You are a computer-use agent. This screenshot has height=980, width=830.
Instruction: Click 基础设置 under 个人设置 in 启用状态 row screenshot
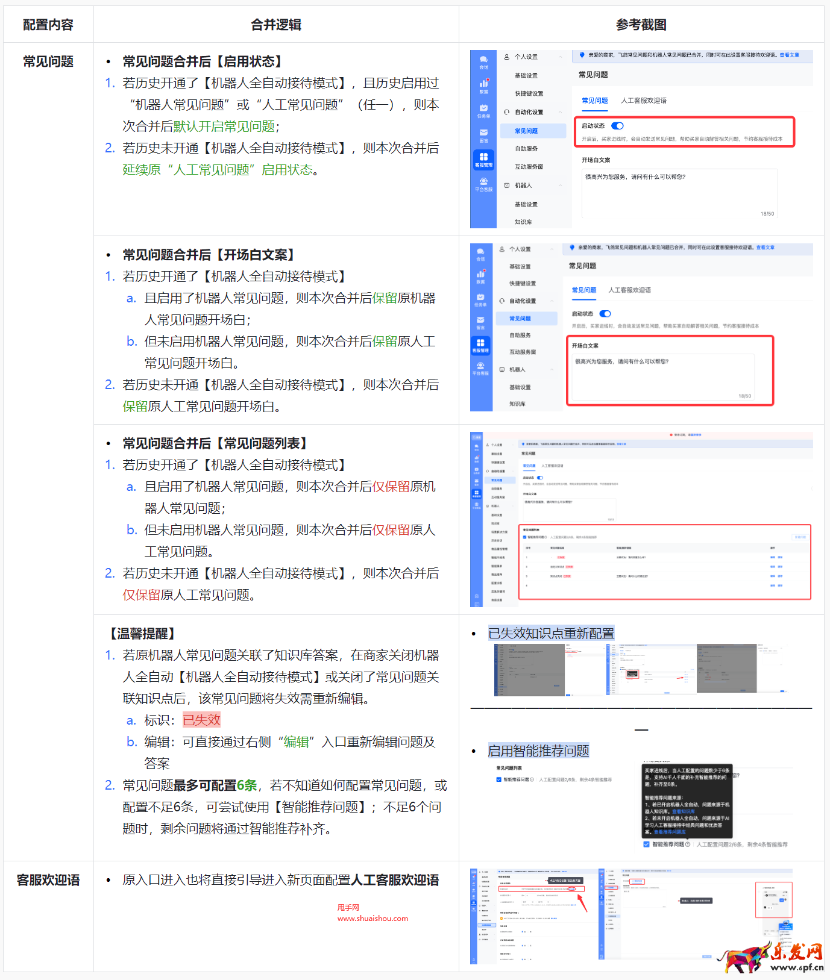click(x=526, y=75)
